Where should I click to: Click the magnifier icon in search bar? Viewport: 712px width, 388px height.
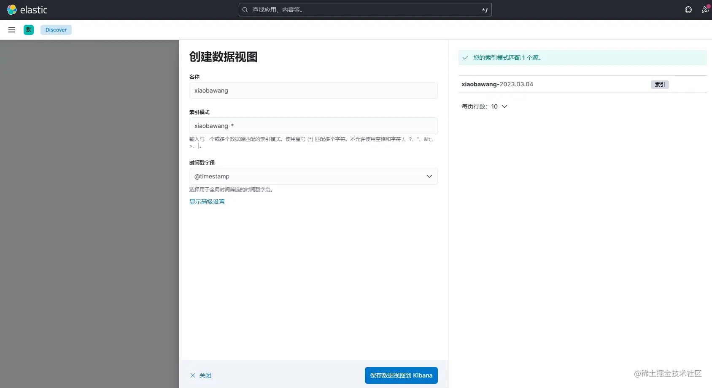tap(245, 10)
